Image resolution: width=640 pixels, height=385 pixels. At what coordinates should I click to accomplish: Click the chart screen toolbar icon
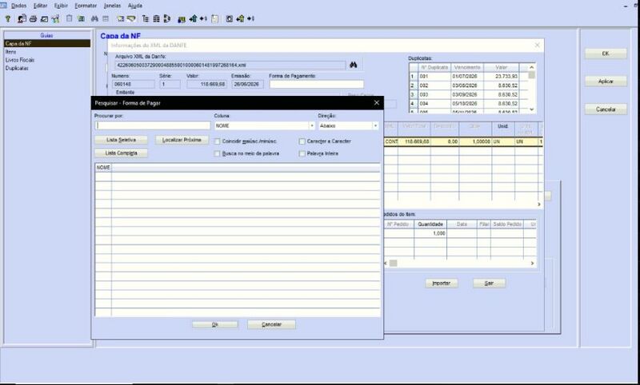tap(45, 18)
